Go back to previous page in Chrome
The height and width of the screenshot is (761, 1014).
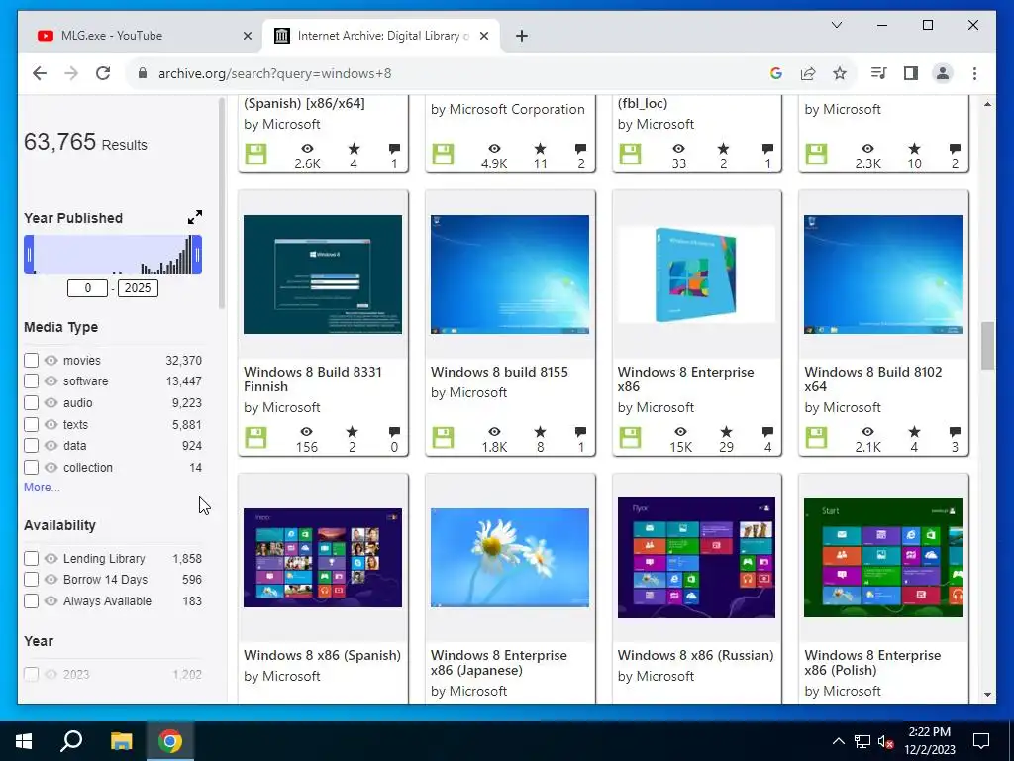(x=40, y=73)
